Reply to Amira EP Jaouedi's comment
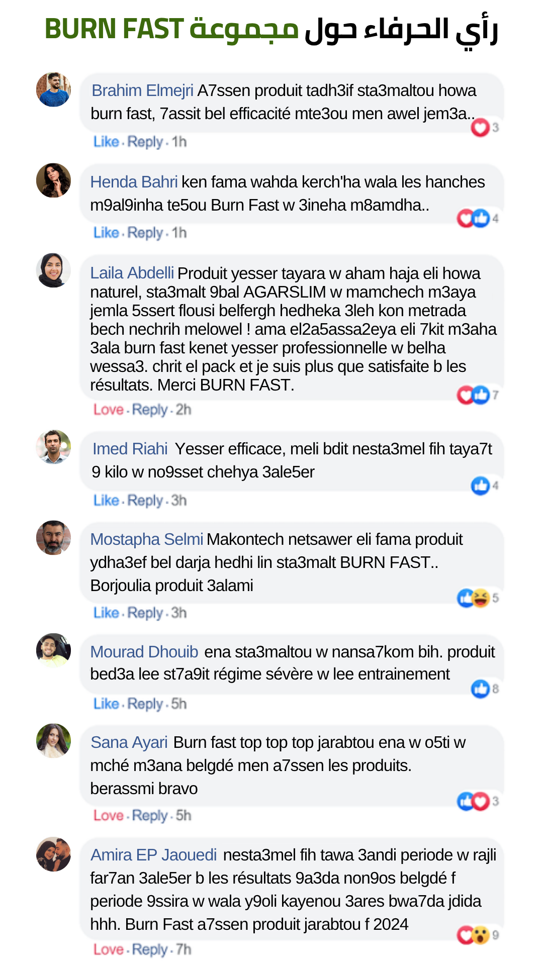Viewport: 543px width, 965px height. coord(150,949)
